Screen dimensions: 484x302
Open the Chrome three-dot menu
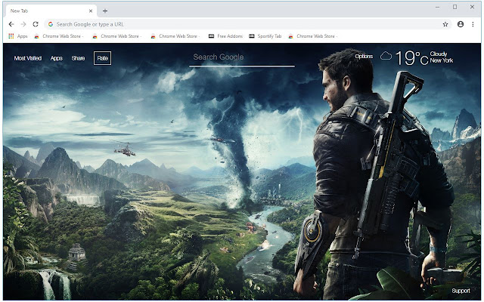point(473,24)
